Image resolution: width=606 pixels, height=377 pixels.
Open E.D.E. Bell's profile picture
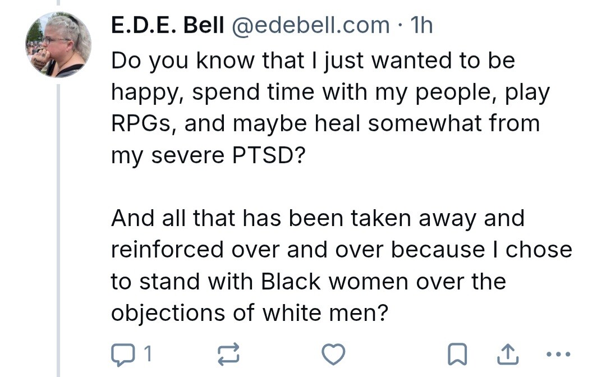58,45
